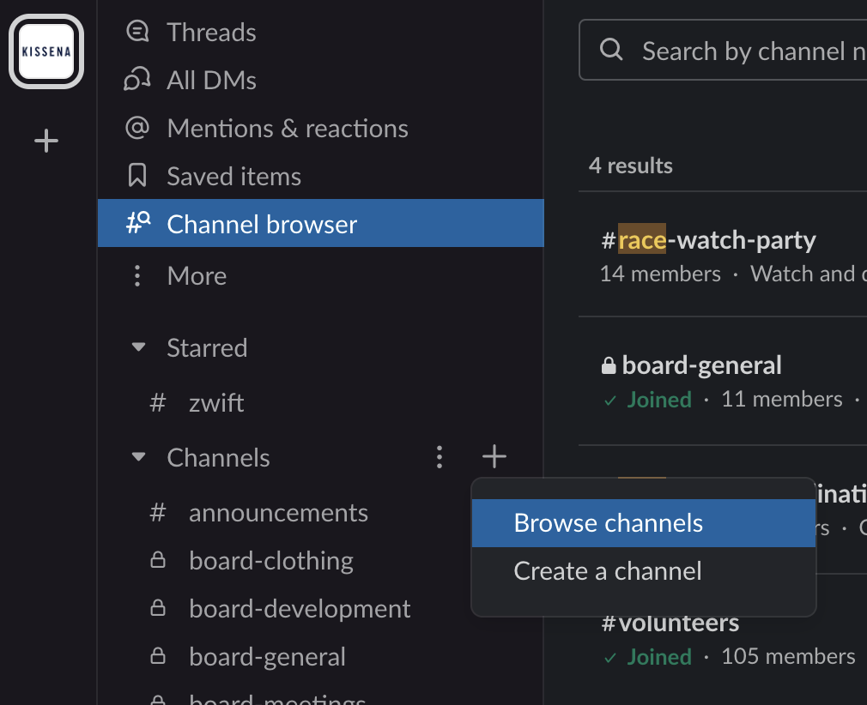The image size is (867, 705).
Task: Click the Saved items bookmark icon
Action: click(137, 175)
